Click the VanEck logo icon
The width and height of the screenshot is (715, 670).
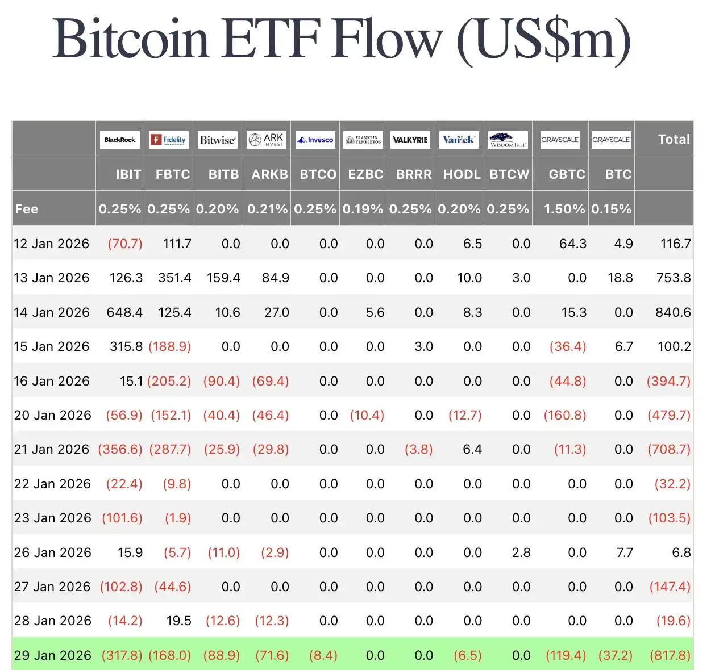click(x=459, y=140)
